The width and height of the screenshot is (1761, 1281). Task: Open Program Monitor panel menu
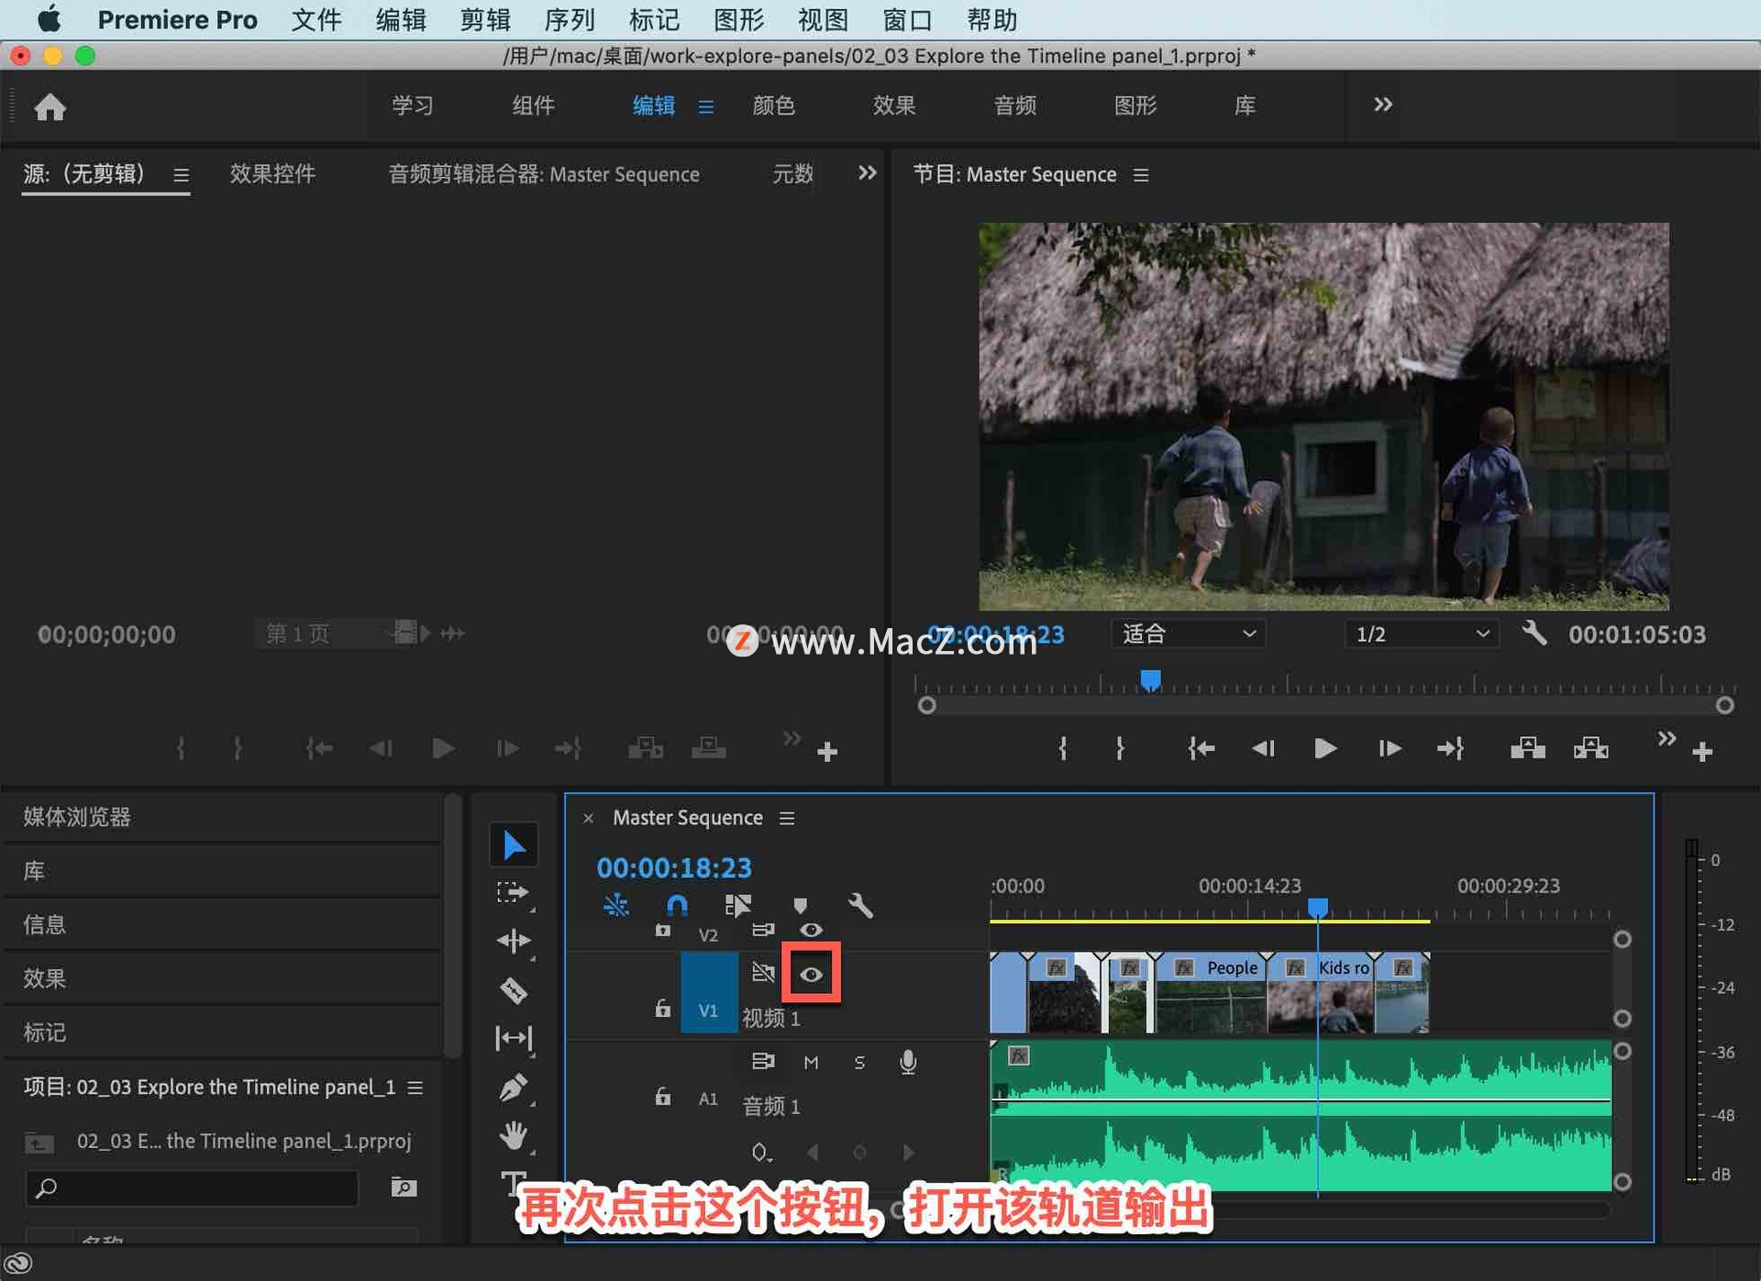1141,174
